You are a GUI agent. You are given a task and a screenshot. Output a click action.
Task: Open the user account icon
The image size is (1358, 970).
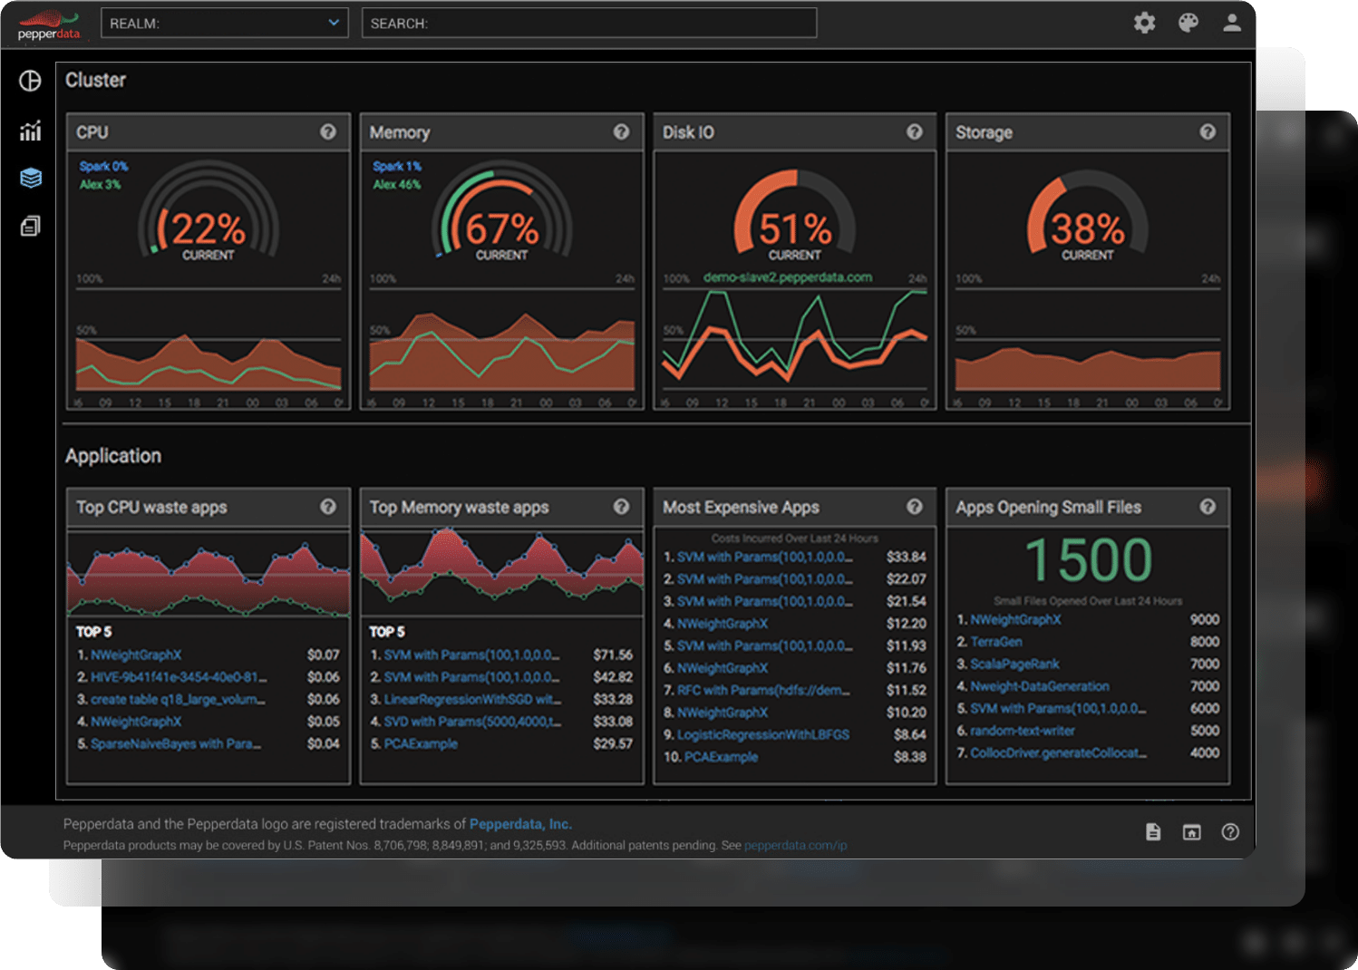[x=1231, y=23]
